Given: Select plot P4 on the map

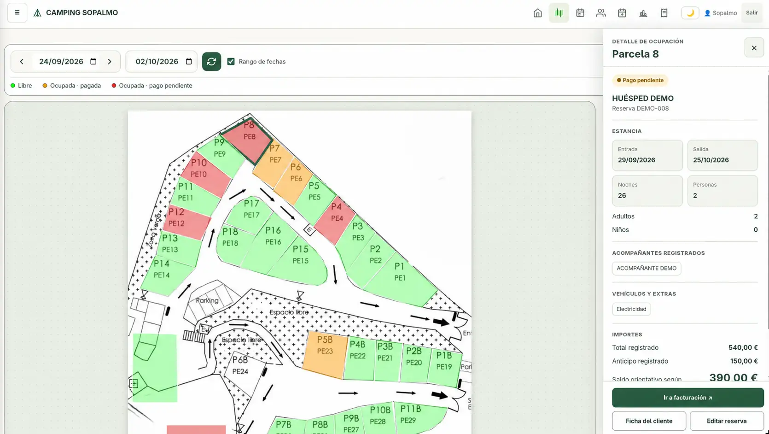Looking at the screenshot, I should click(336, 220).
